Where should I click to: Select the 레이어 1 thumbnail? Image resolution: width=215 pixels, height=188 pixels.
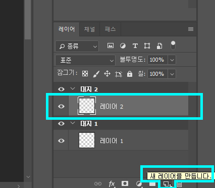tap(87, 140)
